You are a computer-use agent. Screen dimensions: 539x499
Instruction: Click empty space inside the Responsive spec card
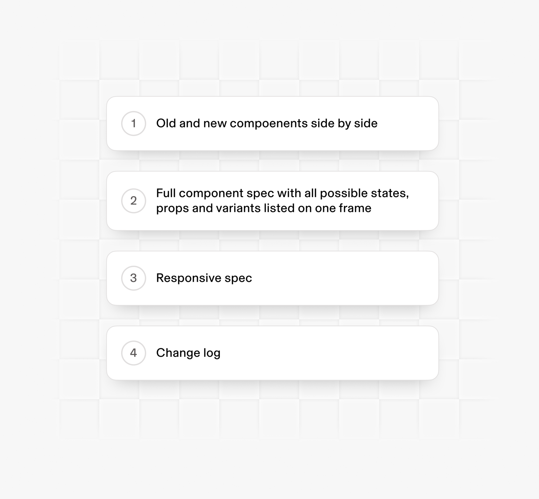(343, 278)
